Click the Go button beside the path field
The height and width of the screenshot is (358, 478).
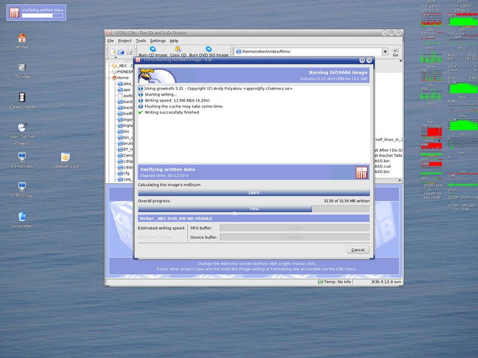coord(396,51)
